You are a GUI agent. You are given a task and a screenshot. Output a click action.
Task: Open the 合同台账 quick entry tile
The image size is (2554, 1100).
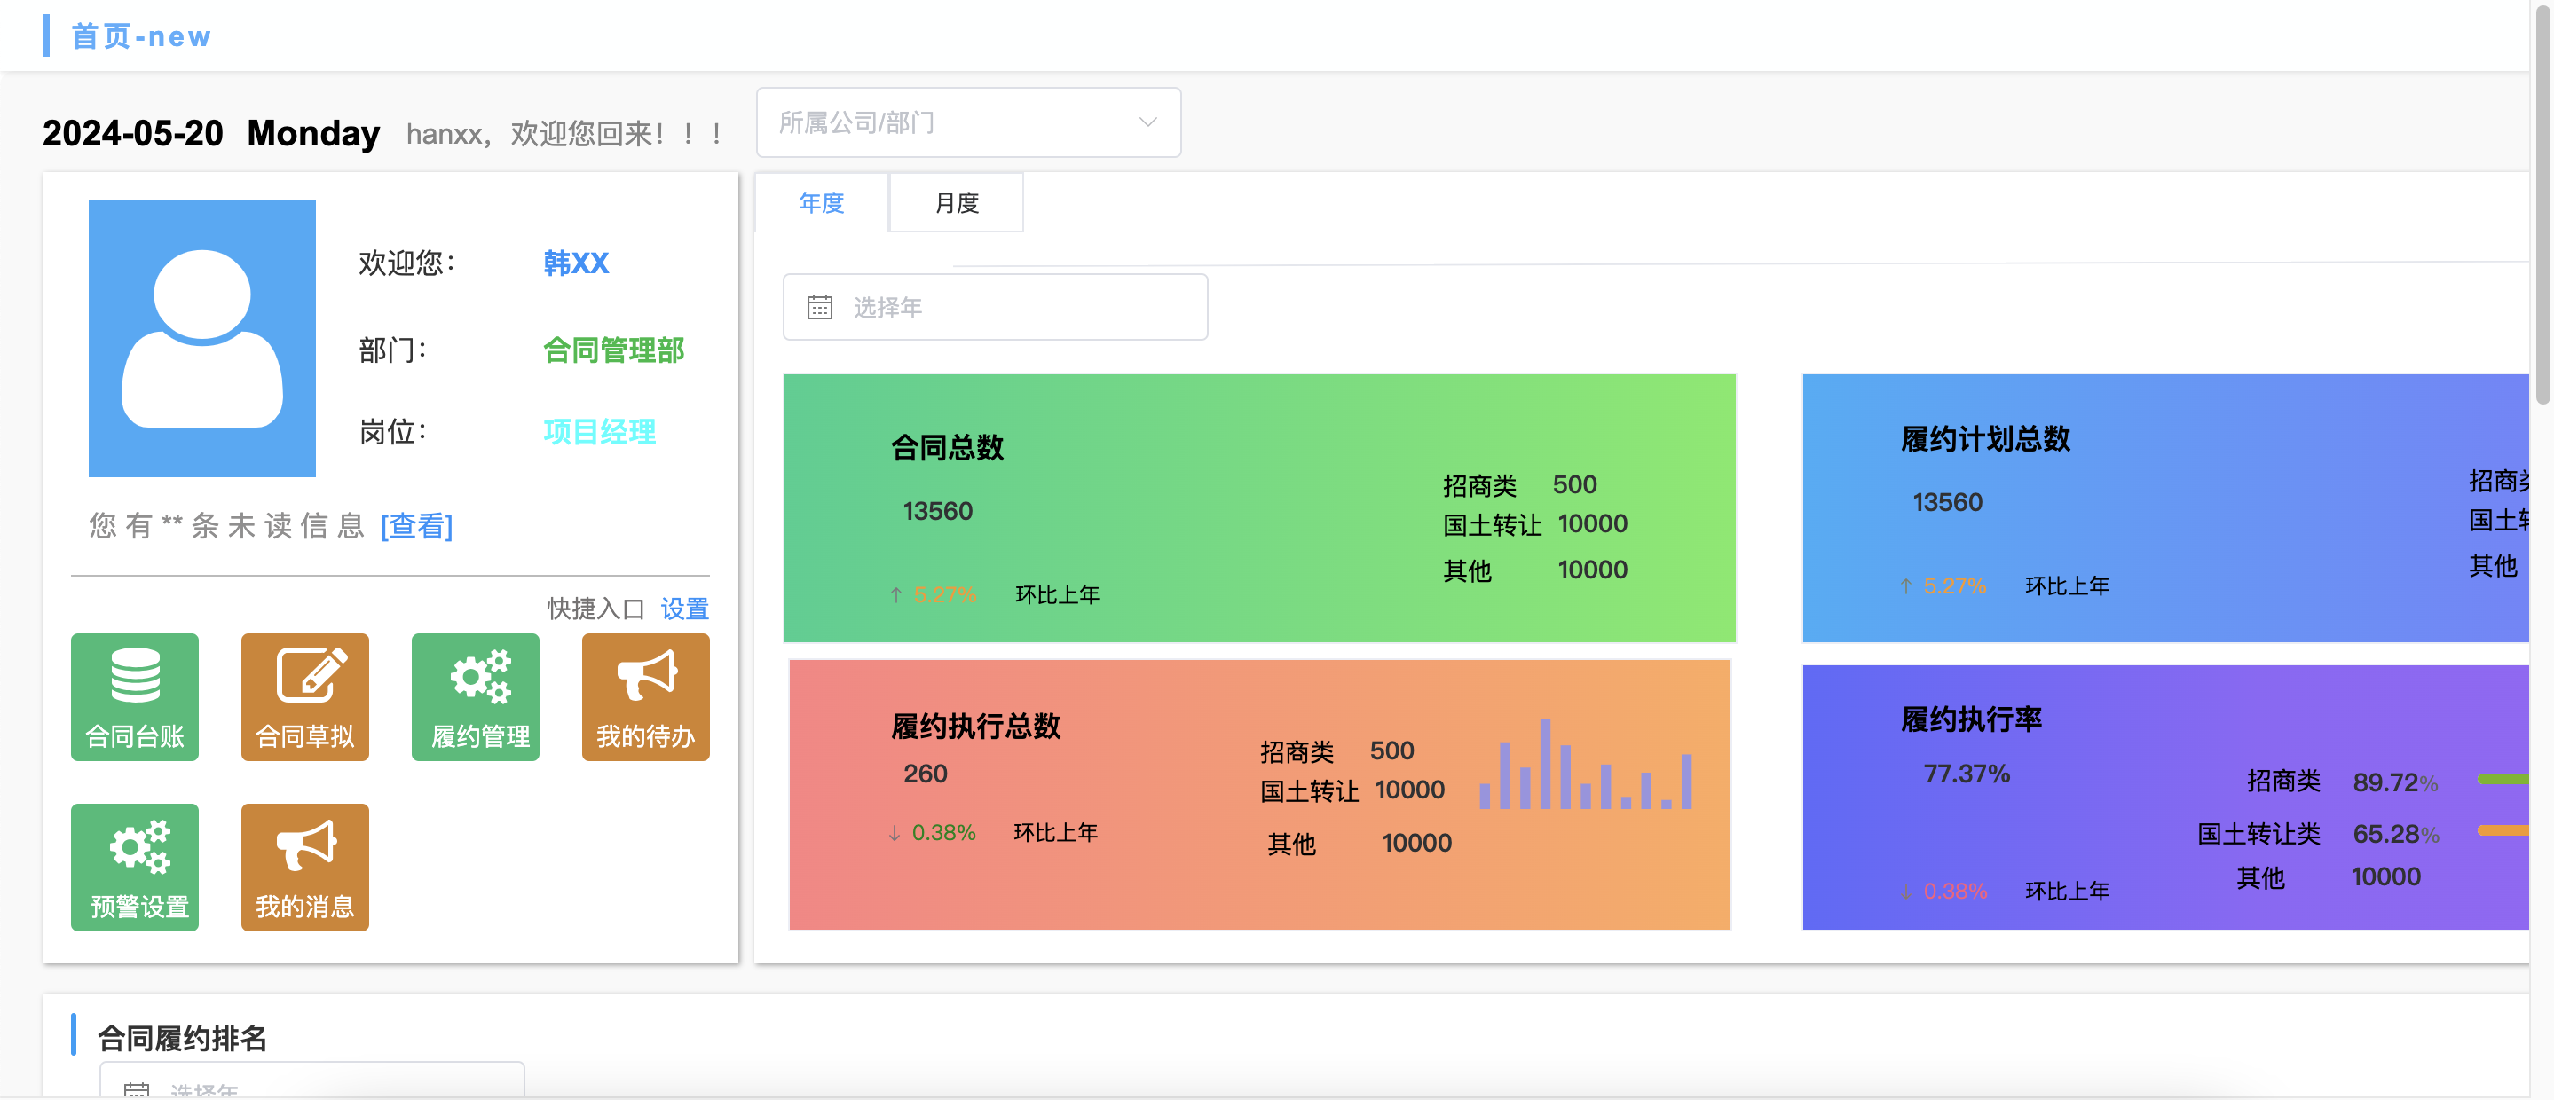[x=135, y=696]
